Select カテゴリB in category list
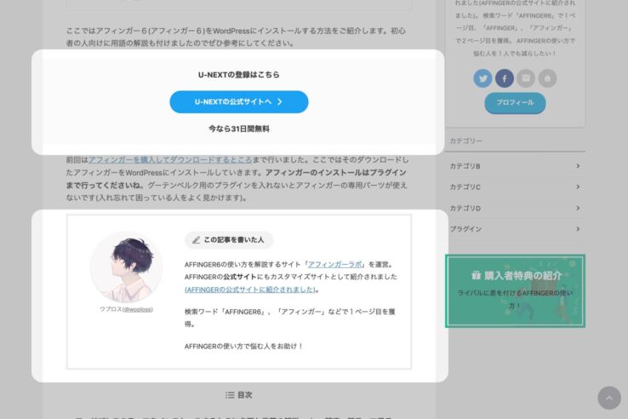This screenshot has height=419, width=628. coord(515,166)
